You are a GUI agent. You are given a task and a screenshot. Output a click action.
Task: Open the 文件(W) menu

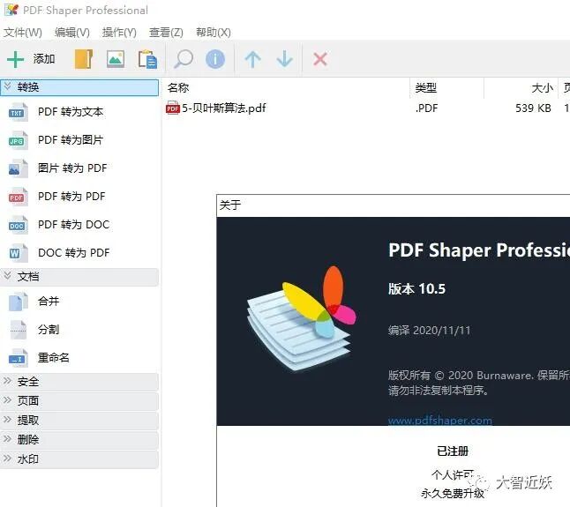pyautogui.click(x=23, y=33)
